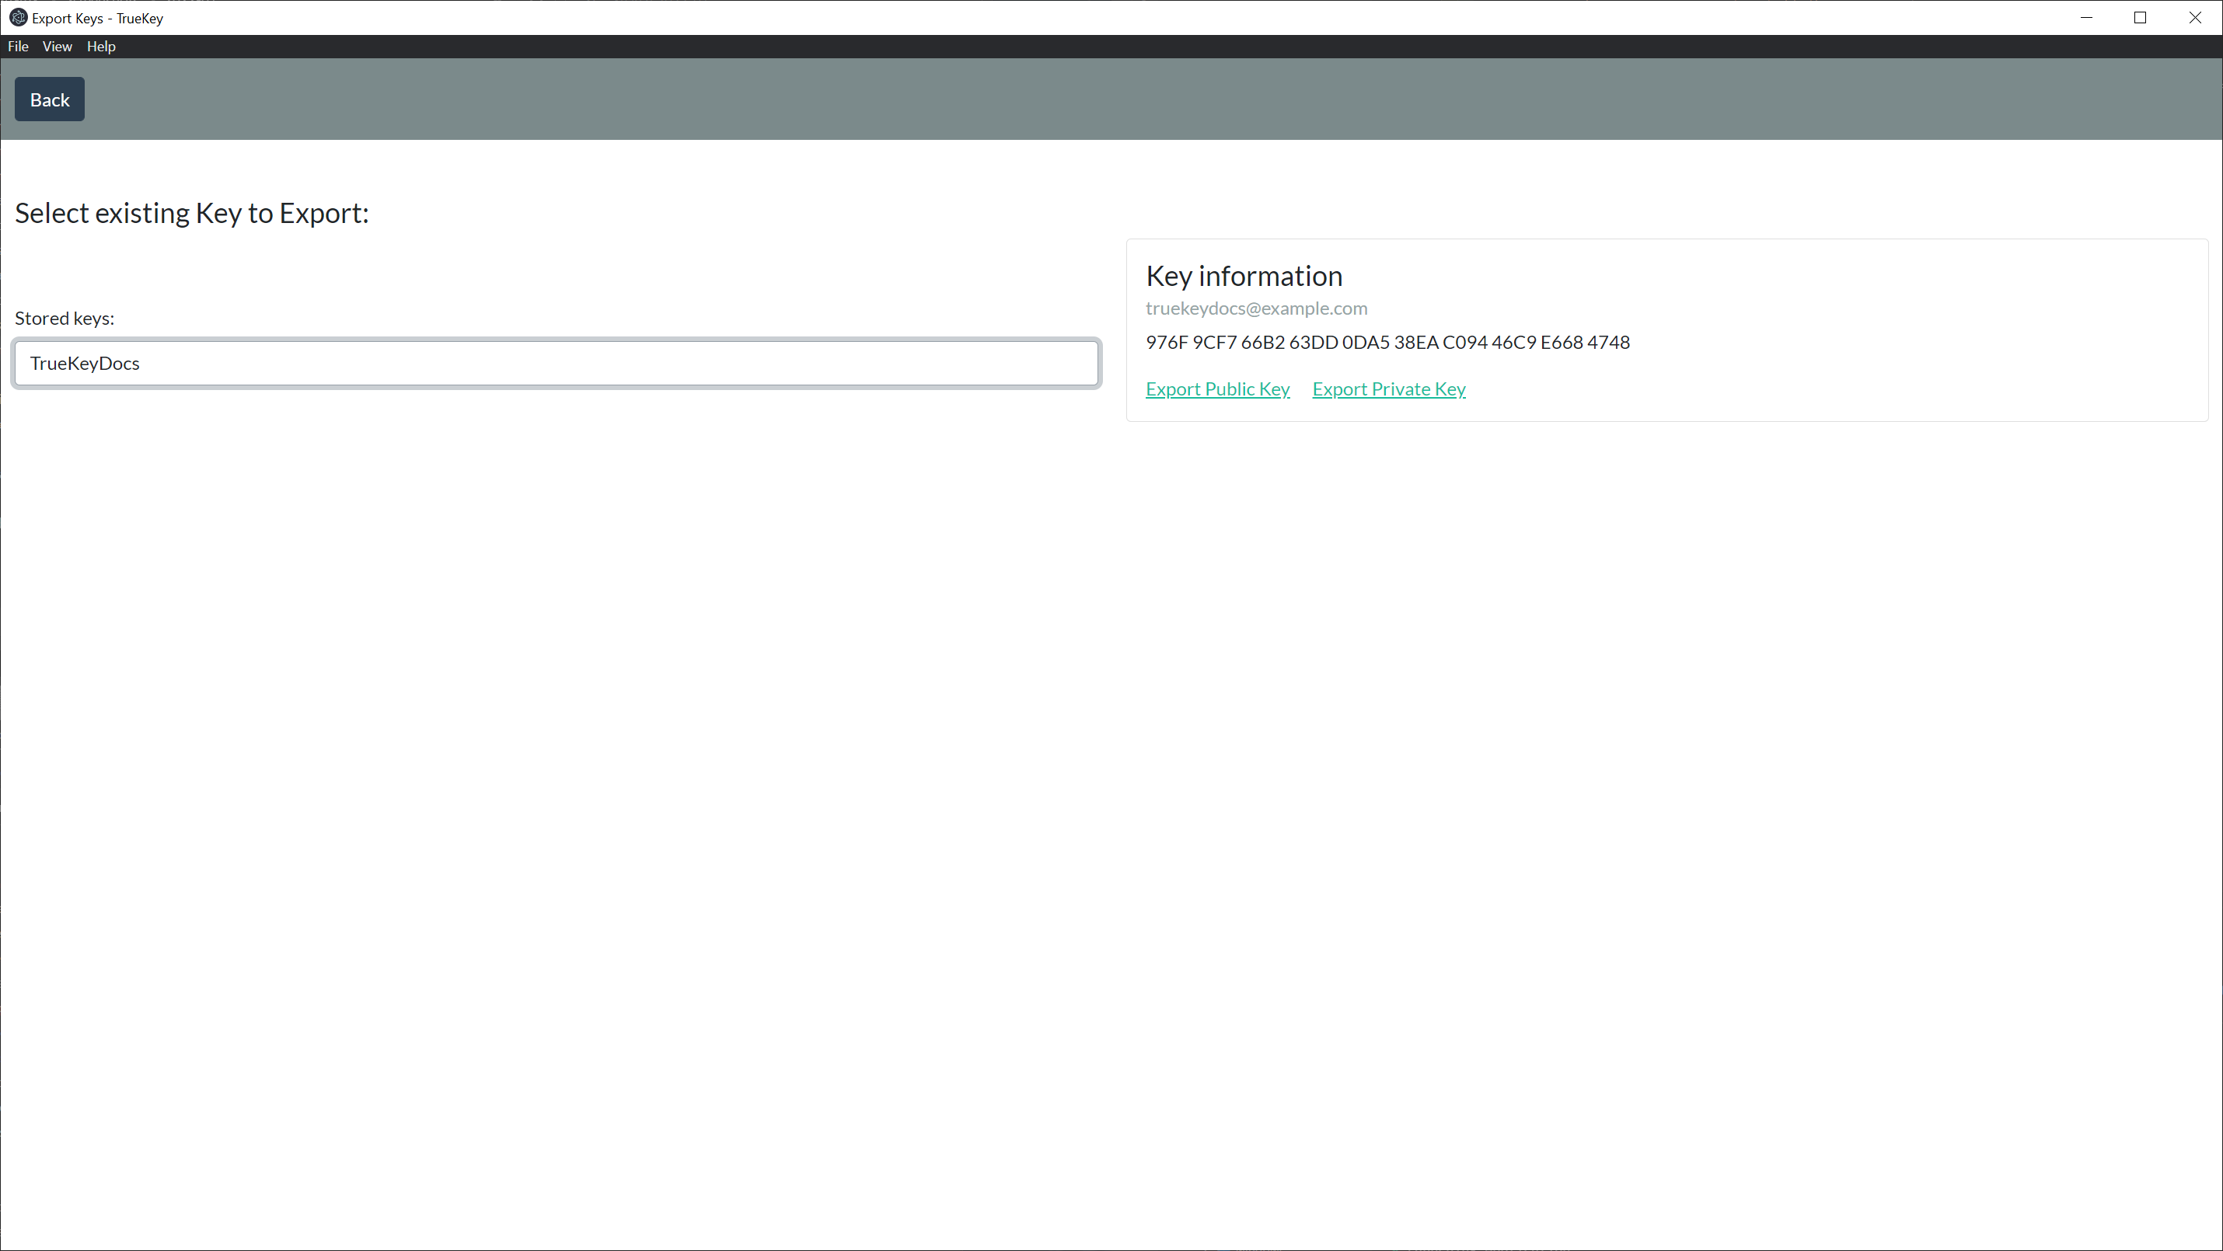Close the Export Keys window
Image resolution: width=2223 pixels, height=1251 pixels.
click(2194, 17)
